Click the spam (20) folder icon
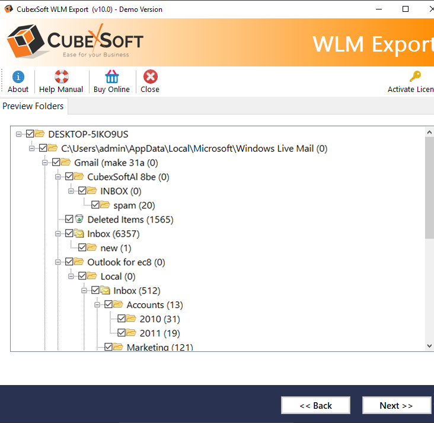This screenshot has height=423, width=434. pyautogui.click(x=105, y=205)
